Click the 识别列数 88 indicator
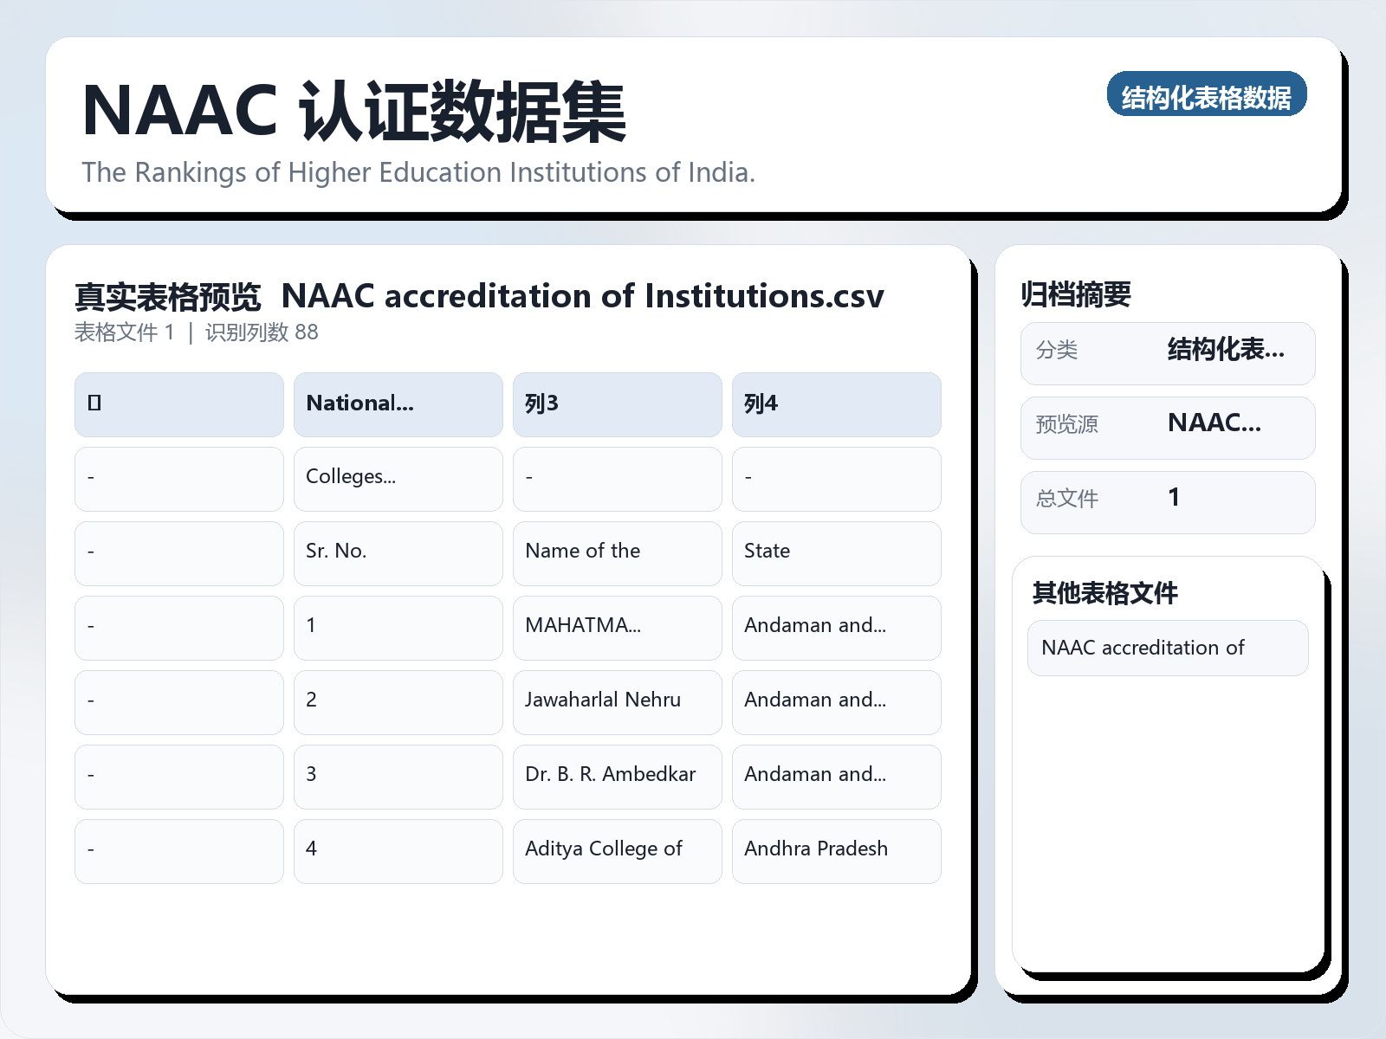This screenshot has height=1039, width=1386. click(x=261, y=332)
